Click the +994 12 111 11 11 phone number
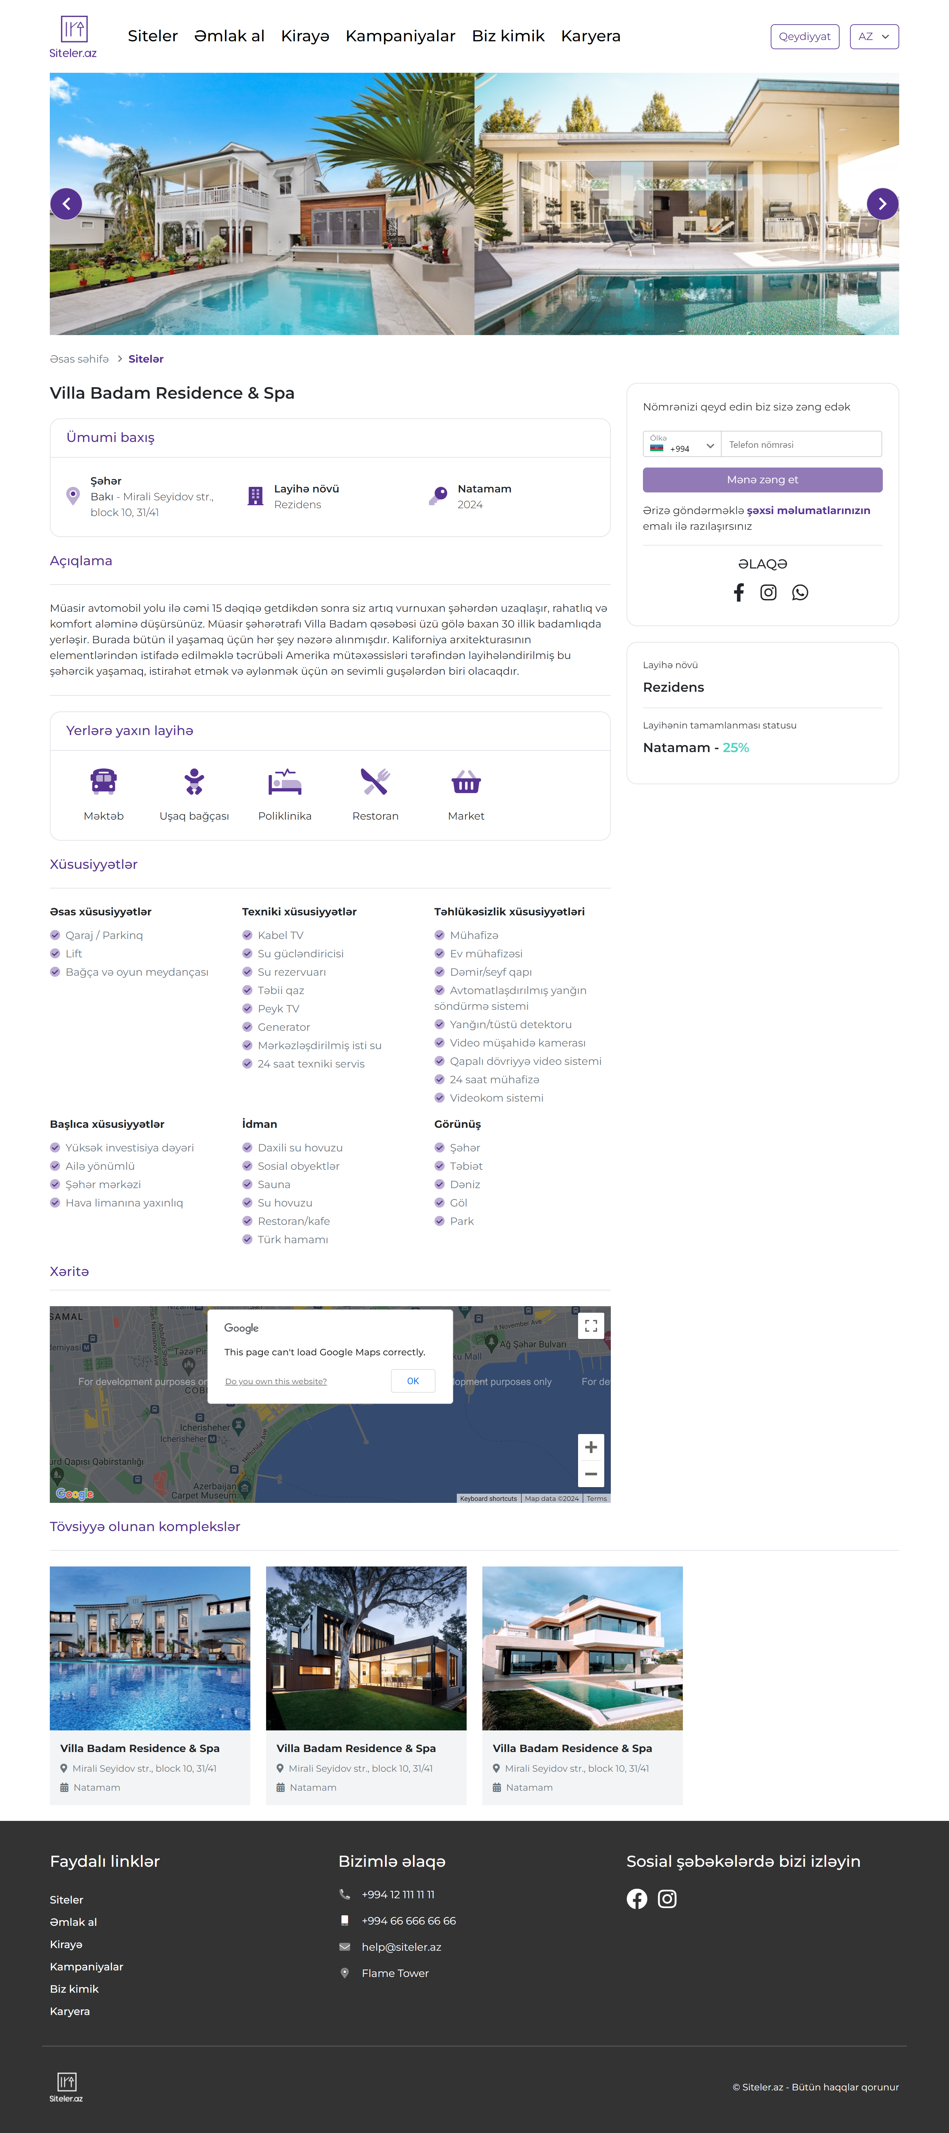The height and width of the screenshot is (2133, 949). pyautogui.click(x=398, y=1895)
